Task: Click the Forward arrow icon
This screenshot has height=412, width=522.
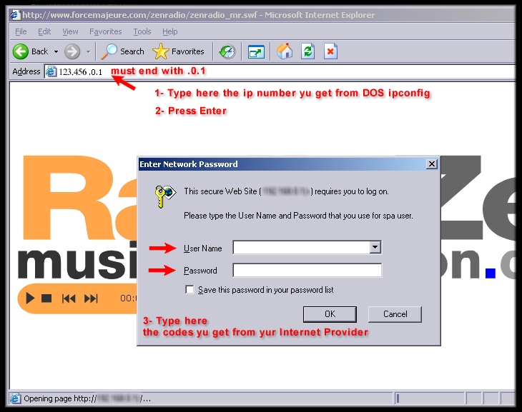Action: [x=72, y=51]
